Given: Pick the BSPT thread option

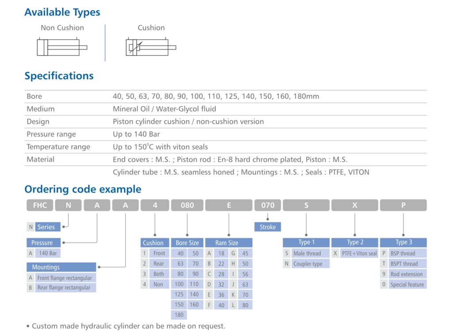Looking at the screenshot, I should click(x=404, y=264).
